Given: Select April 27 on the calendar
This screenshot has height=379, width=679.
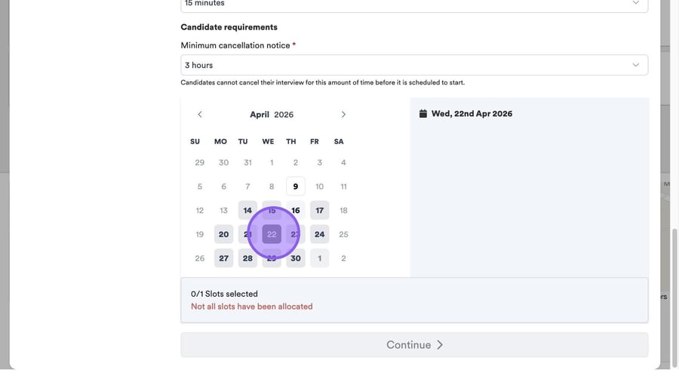Looking at the screenshot, I should click(x=223, y=258).
